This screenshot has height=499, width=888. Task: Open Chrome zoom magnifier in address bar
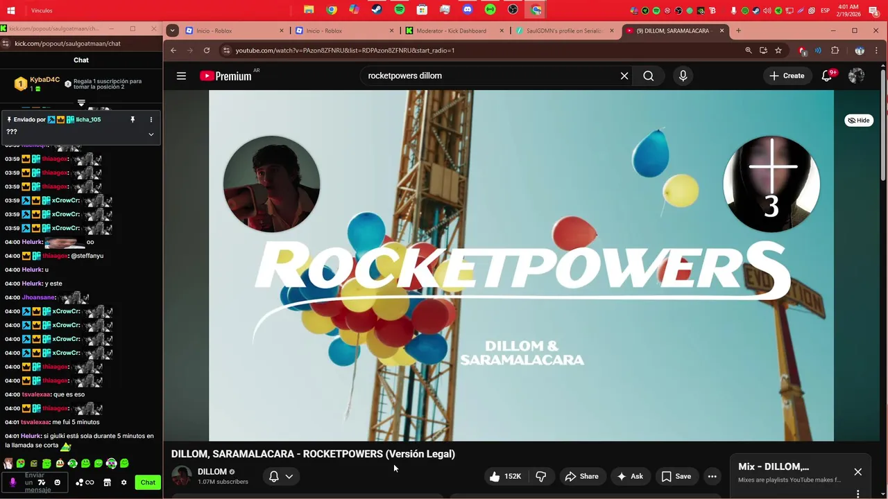pos(748,50)
